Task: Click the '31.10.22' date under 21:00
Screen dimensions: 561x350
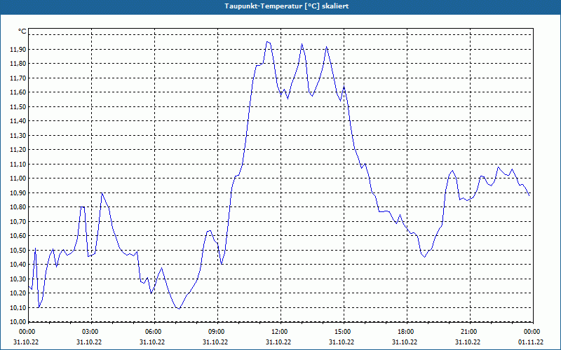Action: [x=467, y=342]
